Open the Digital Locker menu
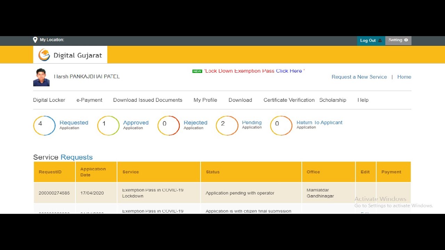Viewport: 445px width, 250px height. [x=49, y=100]
